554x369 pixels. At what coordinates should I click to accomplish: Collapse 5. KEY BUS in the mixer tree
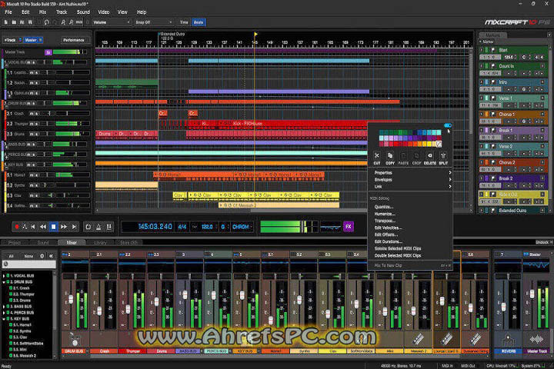(x=4, y=318)
